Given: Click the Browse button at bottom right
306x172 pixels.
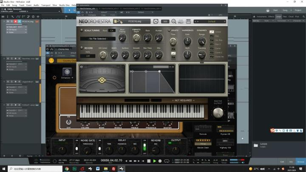Looking at the screenshot, I should 300,162.
